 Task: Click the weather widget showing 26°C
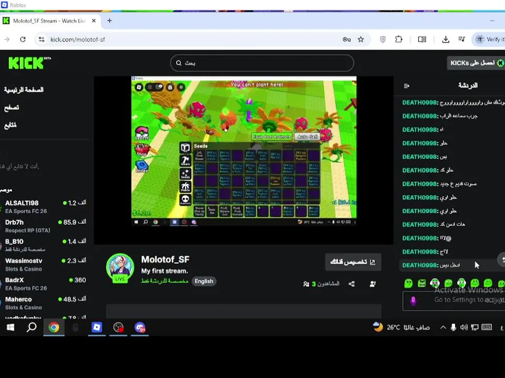(x=401, y=328)
